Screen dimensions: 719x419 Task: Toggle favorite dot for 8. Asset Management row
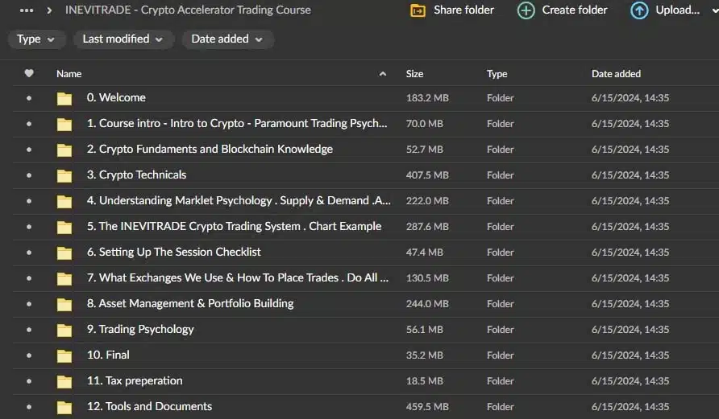point(29,304)
